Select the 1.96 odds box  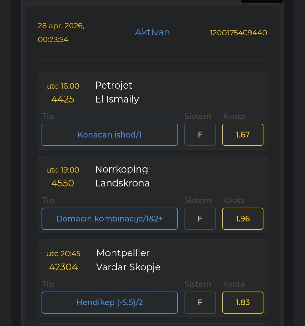pos(243,219)
